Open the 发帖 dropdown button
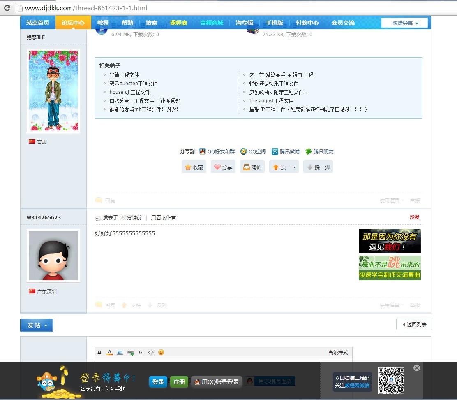The height and width of the screenshot is (400, 457). click(x=37, y=326)
